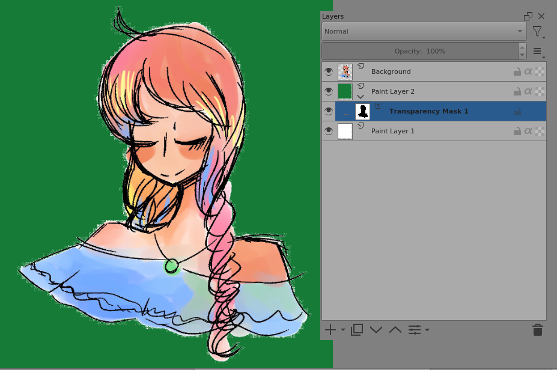Click the mask type icon on Transparency Mask 1

pyautogui.click(x=378, y=106)
